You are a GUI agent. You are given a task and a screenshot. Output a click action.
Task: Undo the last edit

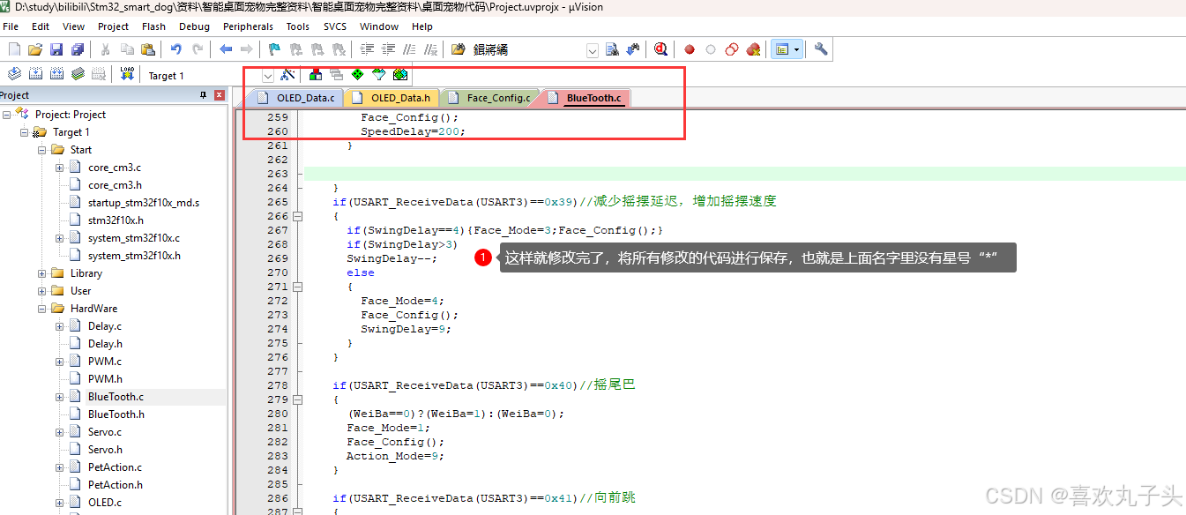[x=175, y=49]
